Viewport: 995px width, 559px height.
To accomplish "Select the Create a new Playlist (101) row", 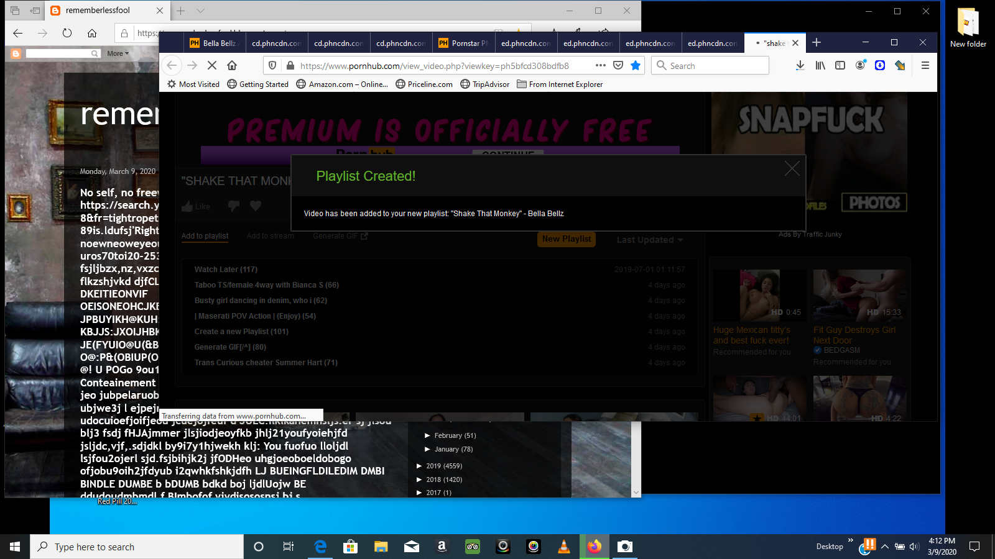I will pos(440,332).
